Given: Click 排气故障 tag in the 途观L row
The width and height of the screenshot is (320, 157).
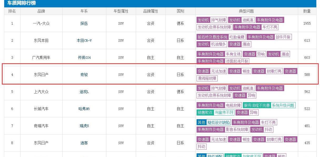Looking at the screenshot, I should pos(218,88).
